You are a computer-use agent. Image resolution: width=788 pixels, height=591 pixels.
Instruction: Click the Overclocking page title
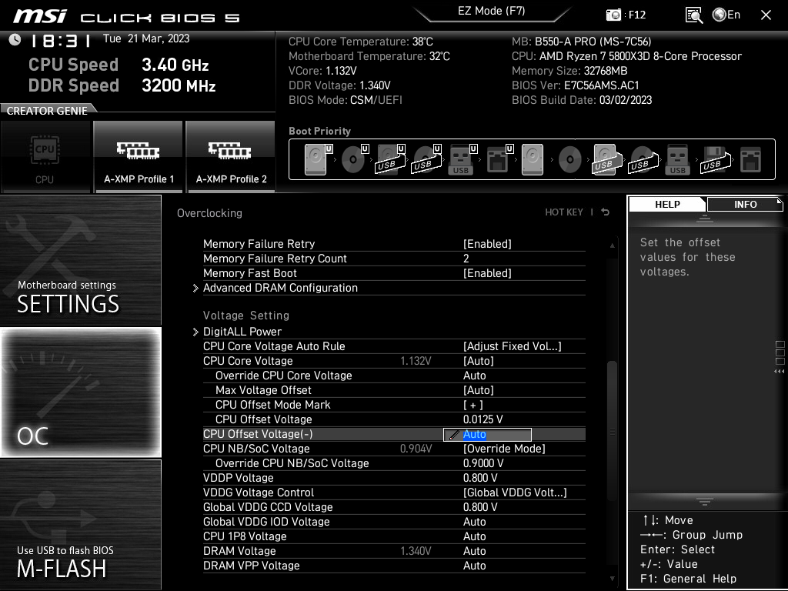[x=209, y=213]
